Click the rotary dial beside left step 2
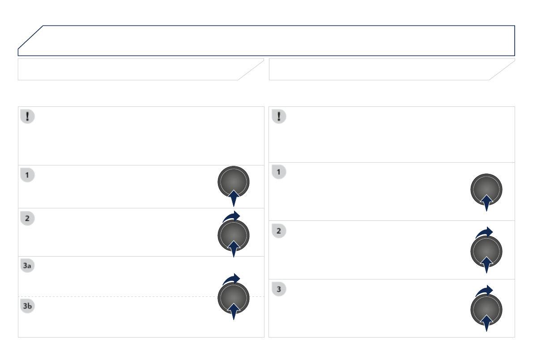The height and width of the screenshot is (355, 533). [233, 235]
